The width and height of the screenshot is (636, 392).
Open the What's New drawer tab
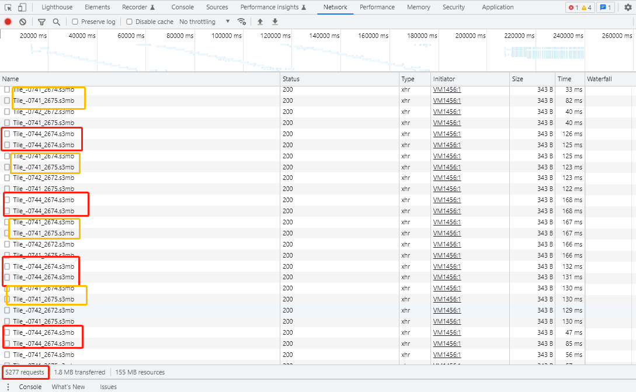tap(68, 387)
